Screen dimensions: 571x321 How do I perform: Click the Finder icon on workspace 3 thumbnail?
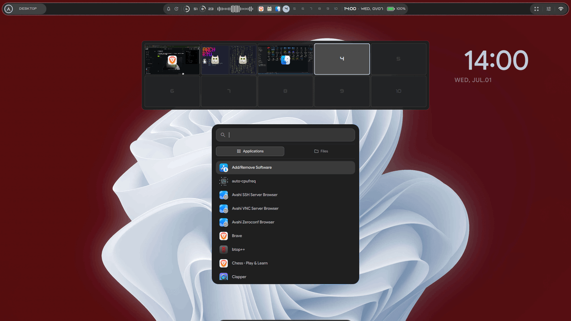[285, 60]
